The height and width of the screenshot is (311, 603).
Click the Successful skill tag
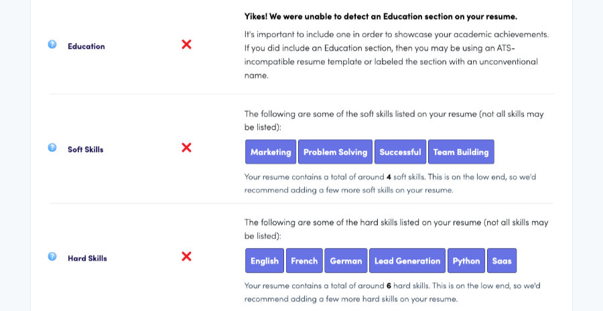coord(401,151)
